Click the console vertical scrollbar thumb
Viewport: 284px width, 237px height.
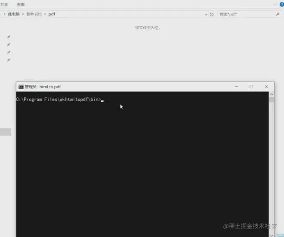tap(272, 100)
